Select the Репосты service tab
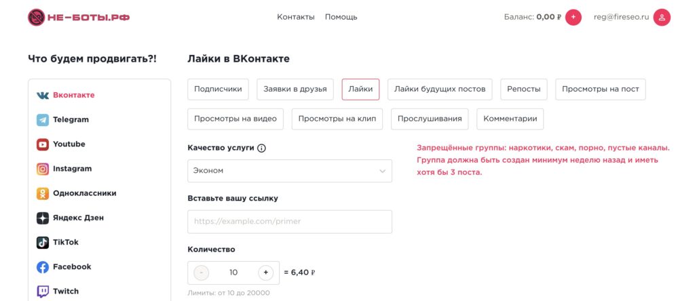Viewport: 695px width, 301px height. coord(524,89)
